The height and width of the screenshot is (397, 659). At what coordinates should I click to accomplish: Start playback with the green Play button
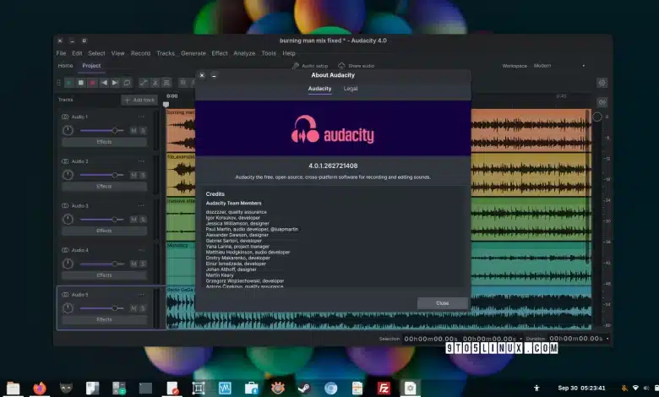69,83
